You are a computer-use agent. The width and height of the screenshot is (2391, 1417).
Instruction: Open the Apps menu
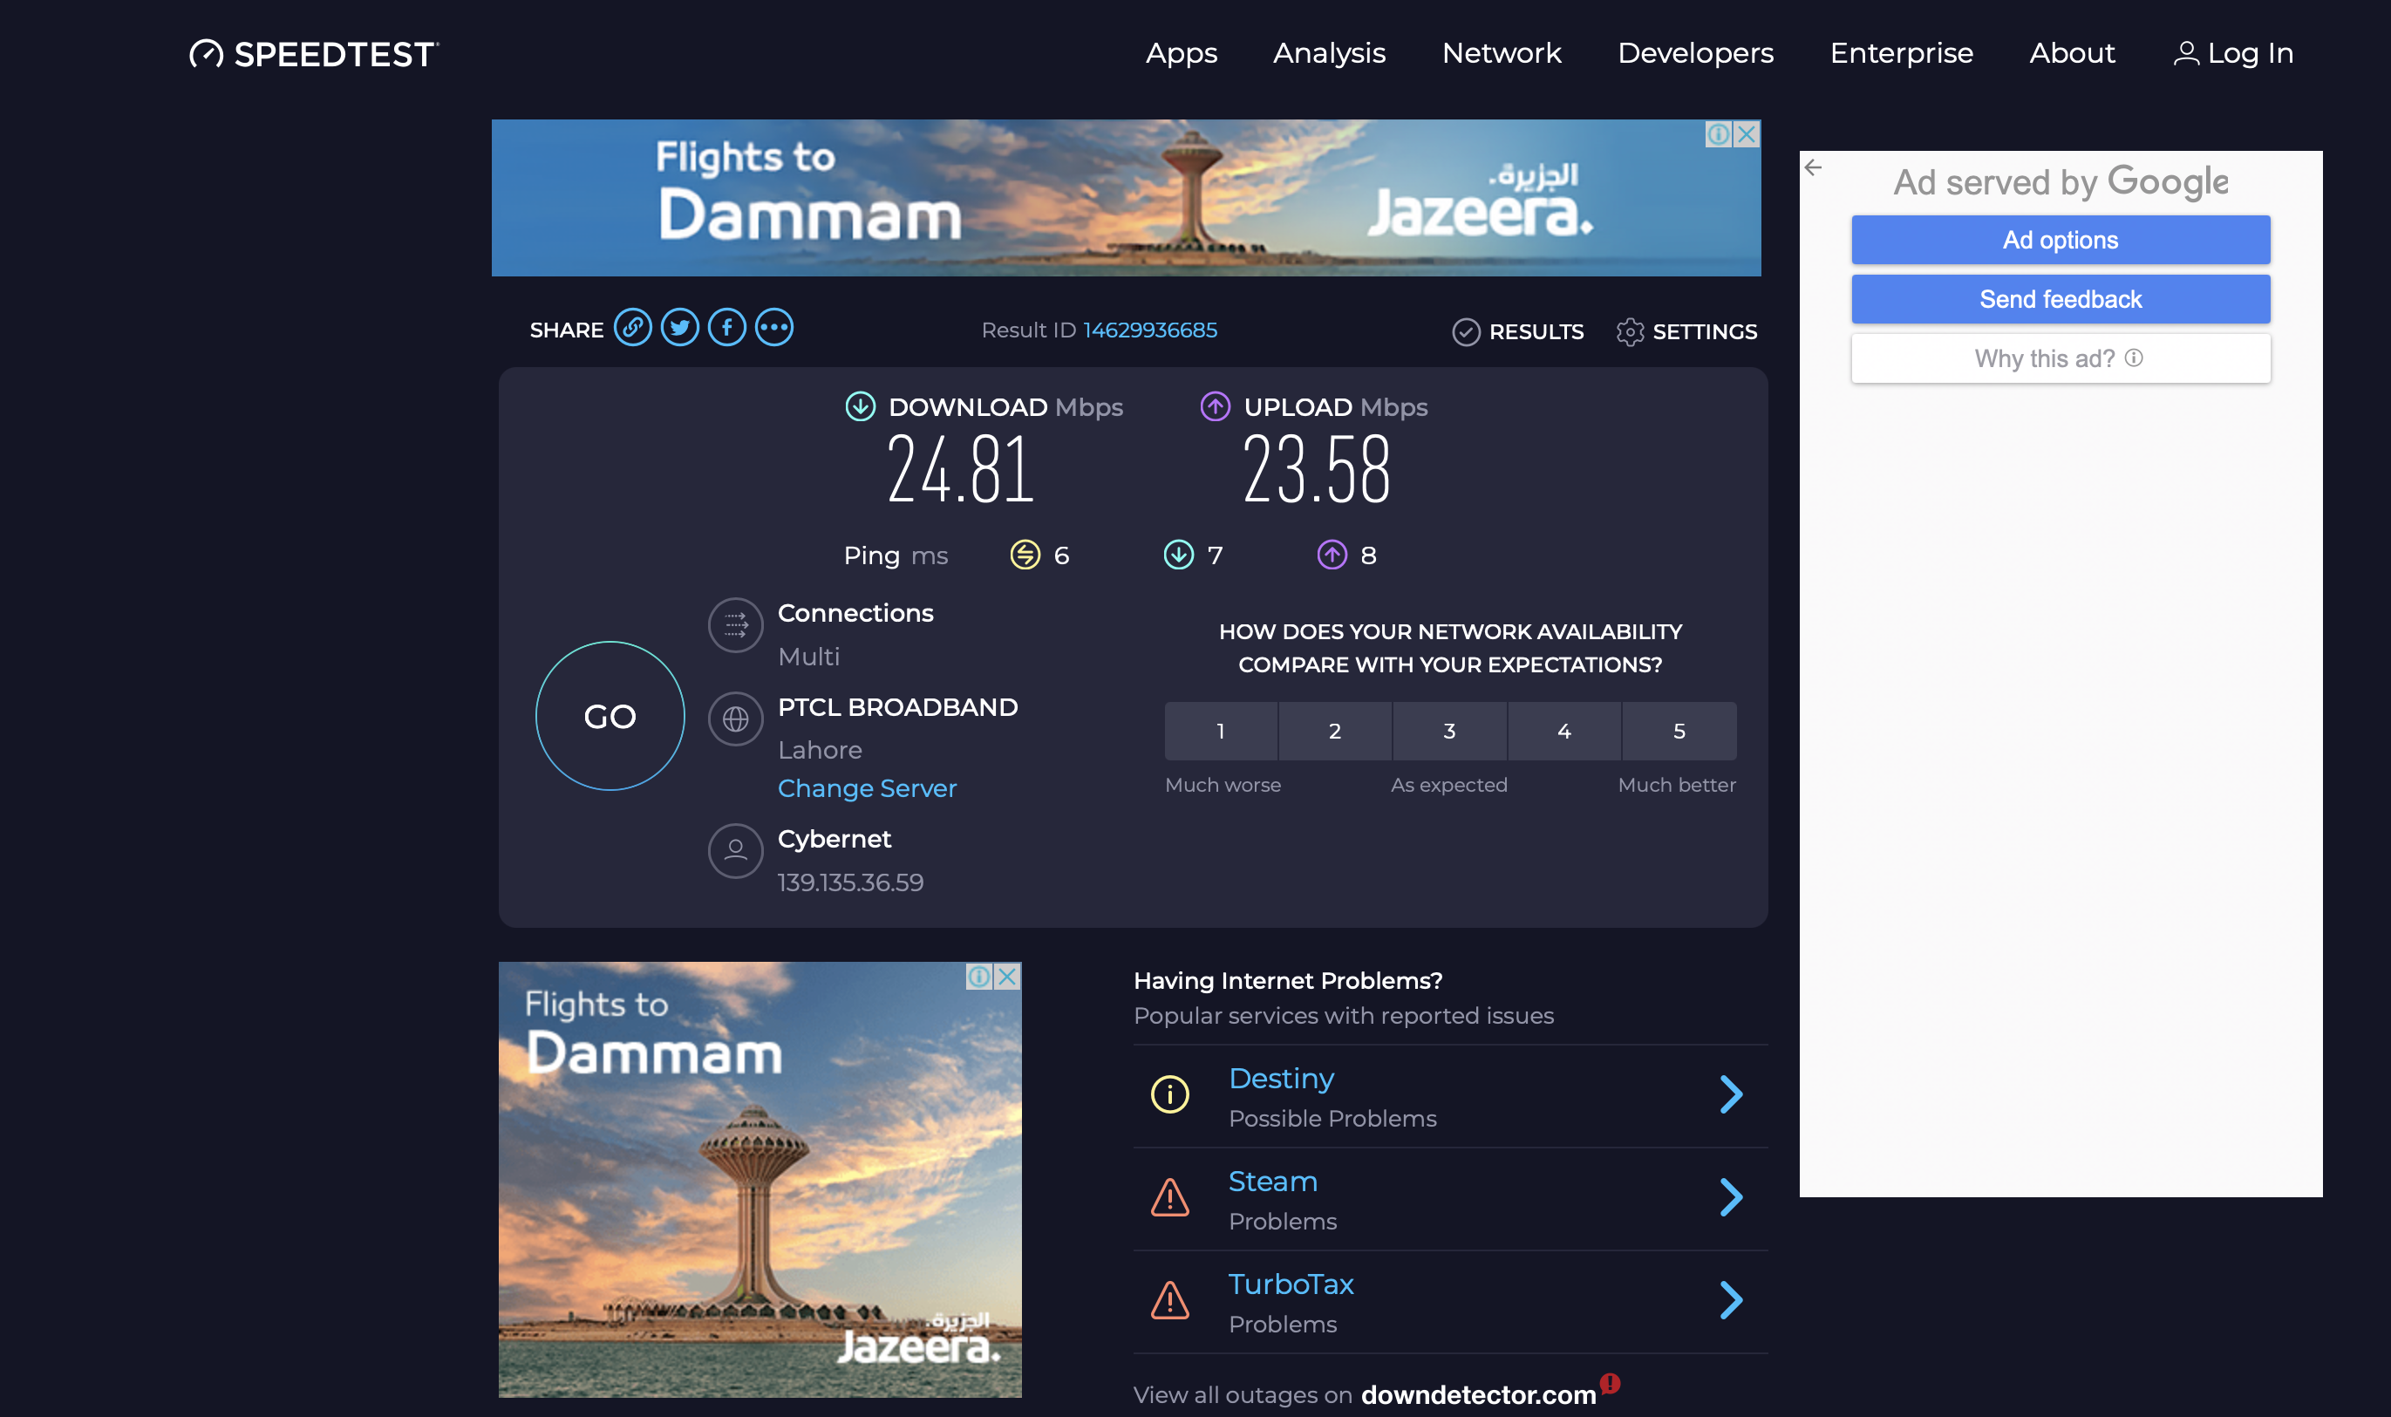click(1182, 53)
